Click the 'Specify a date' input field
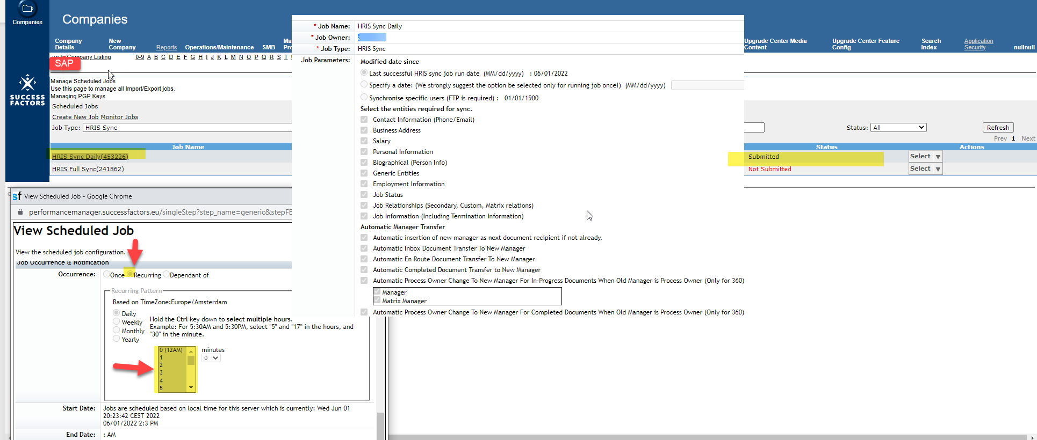 coord(708,85)
